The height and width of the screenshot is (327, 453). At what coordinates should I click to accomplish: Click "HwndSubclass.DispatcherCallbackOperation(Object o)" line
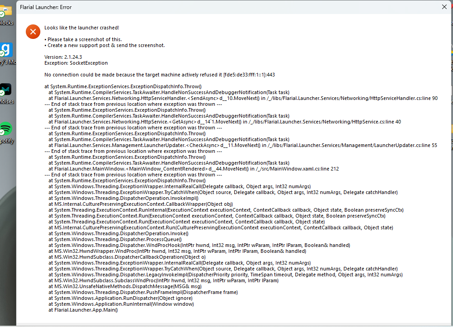(127, 257)
